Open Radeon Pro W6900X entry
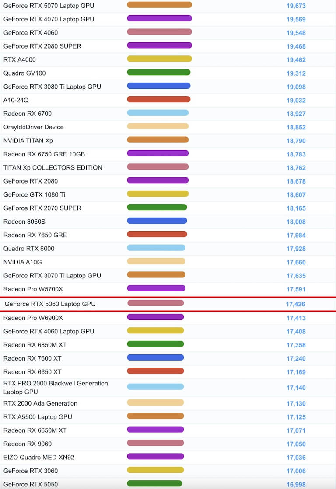Viewport: 336px width, 489px height. coord(33,318)
